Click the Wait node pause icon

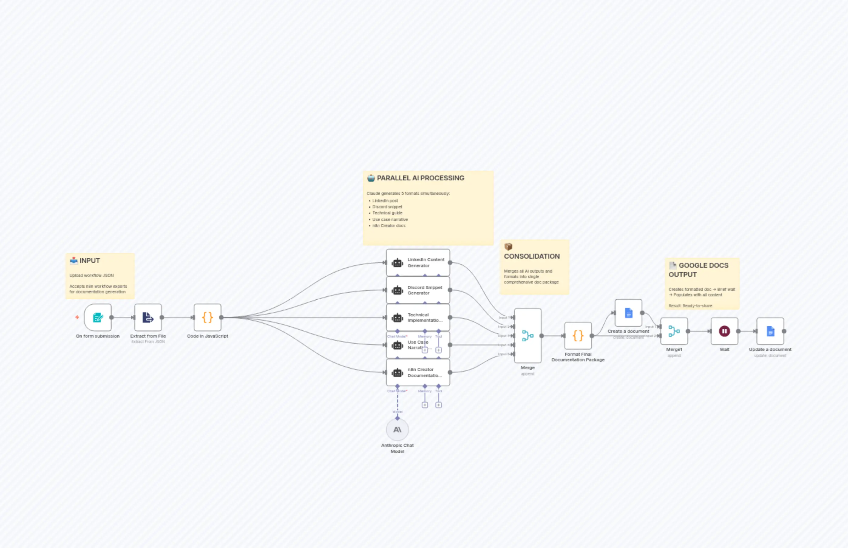coord(724,331)
